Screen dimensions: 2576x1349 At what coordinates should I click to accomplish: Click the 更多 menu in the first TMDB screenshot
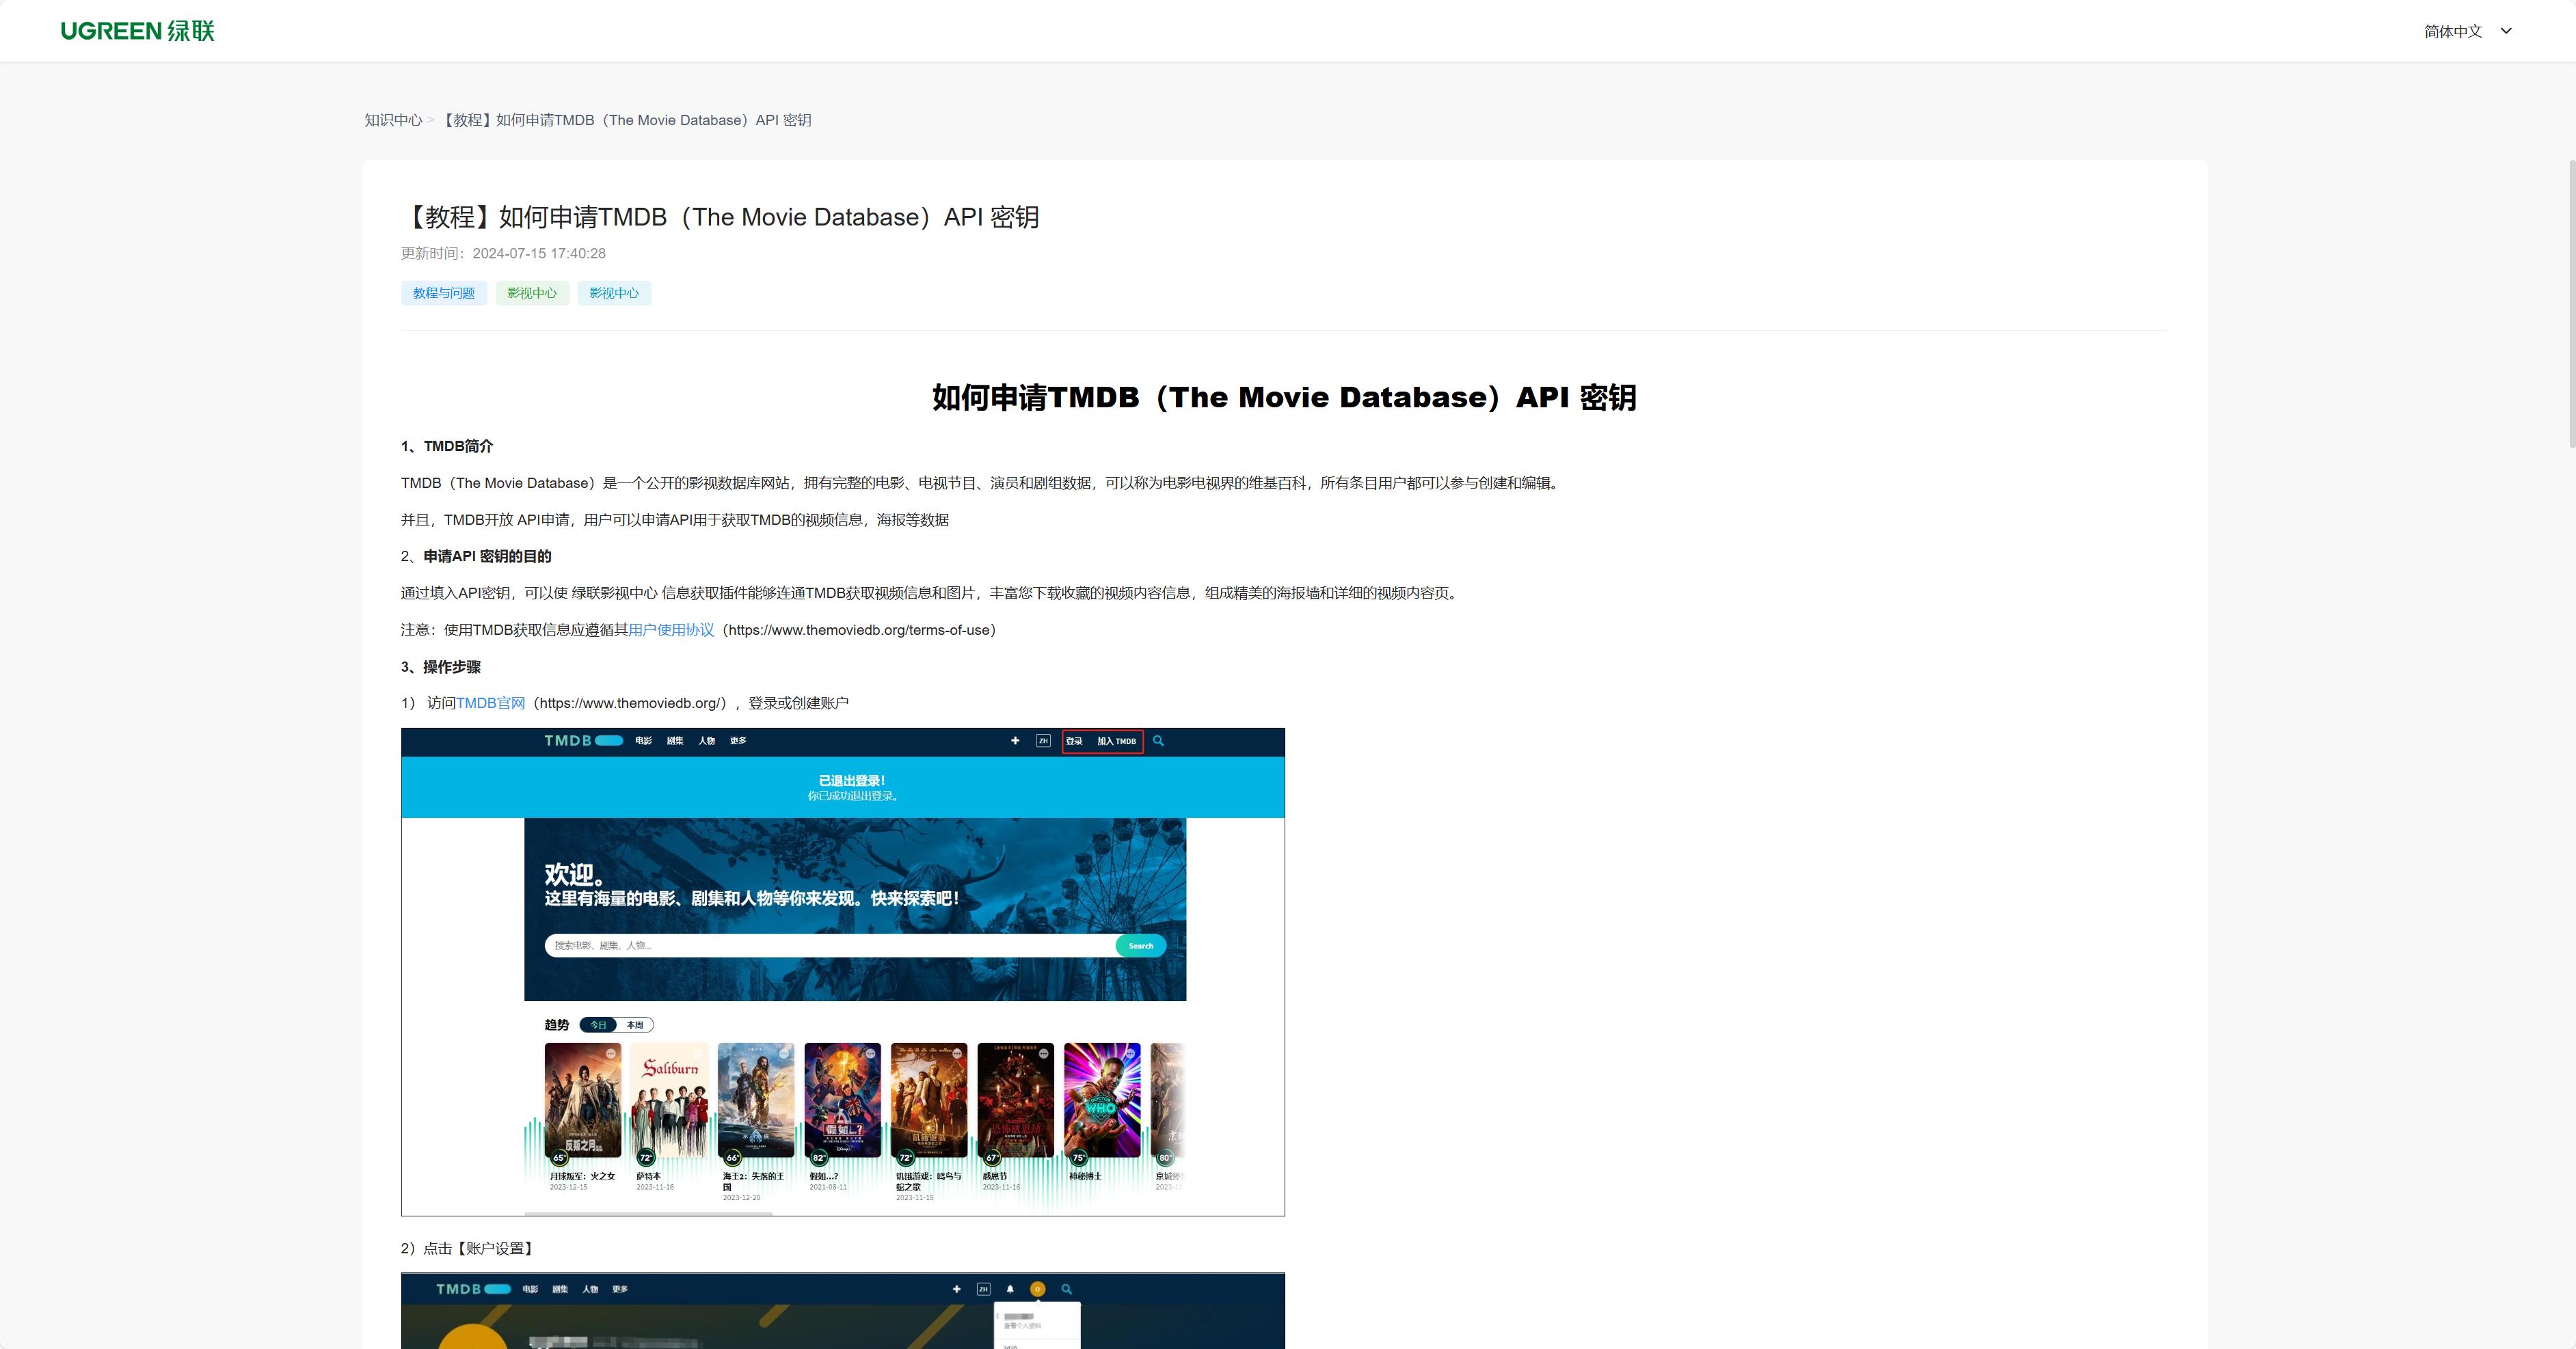pos(738,741)
